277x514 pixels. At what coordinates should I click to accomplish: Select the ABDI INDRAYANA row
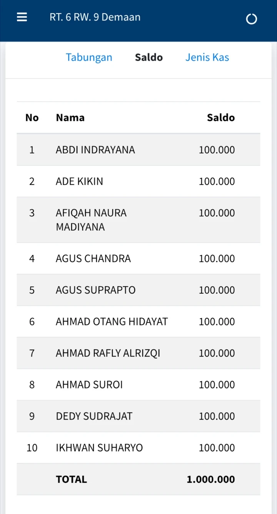(x=95, y=150)
